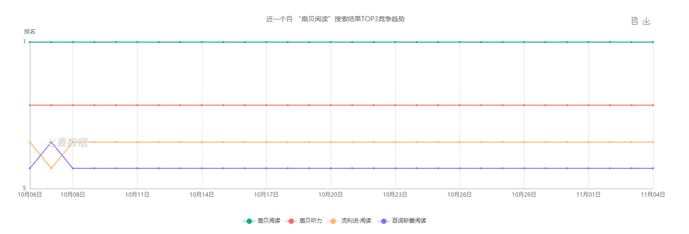
Task: Disable the 百词斩爱阅读 legend series
Action: tap(404, 221)
